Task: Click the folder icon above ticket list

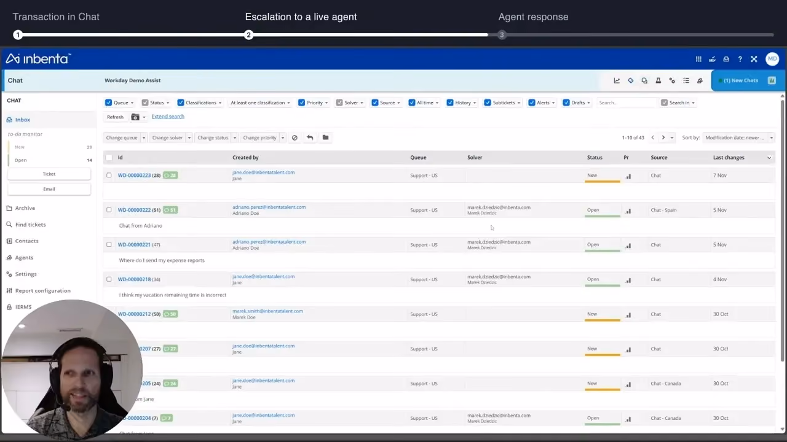Action: (325, 138)
